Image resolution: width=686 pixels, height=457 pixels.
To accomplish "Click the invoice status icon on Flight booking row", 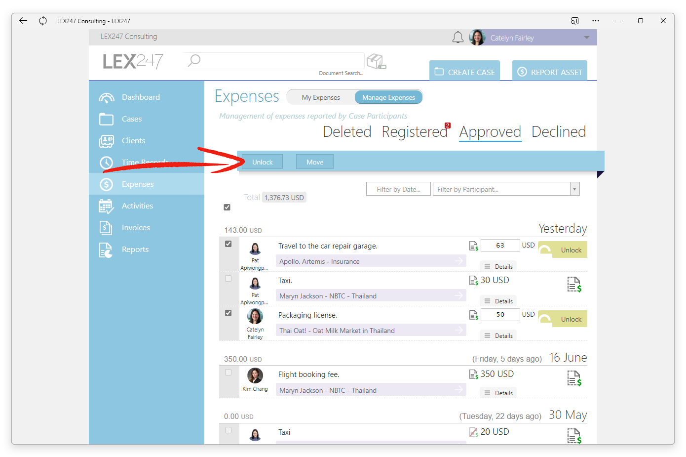I will tap(574, 378).
